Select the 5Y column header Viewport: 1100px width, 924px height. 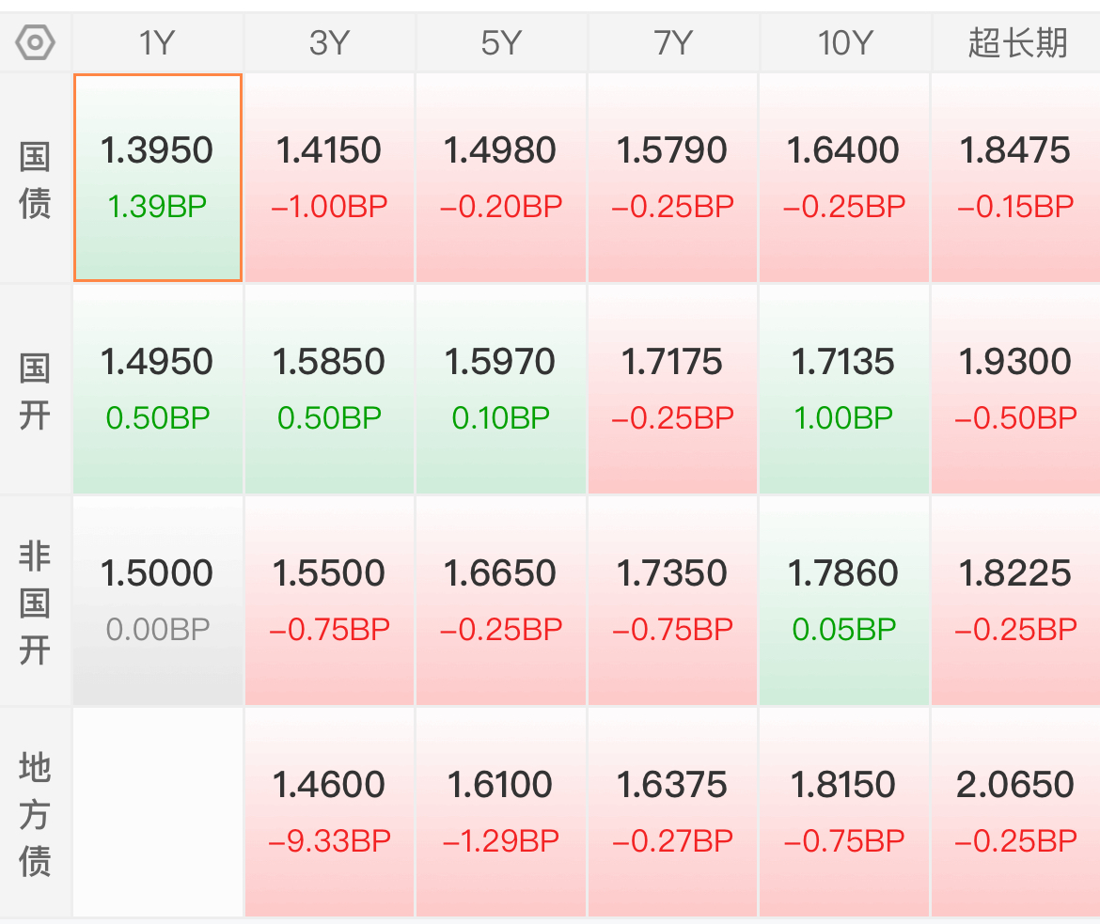(x=501, y=43)
